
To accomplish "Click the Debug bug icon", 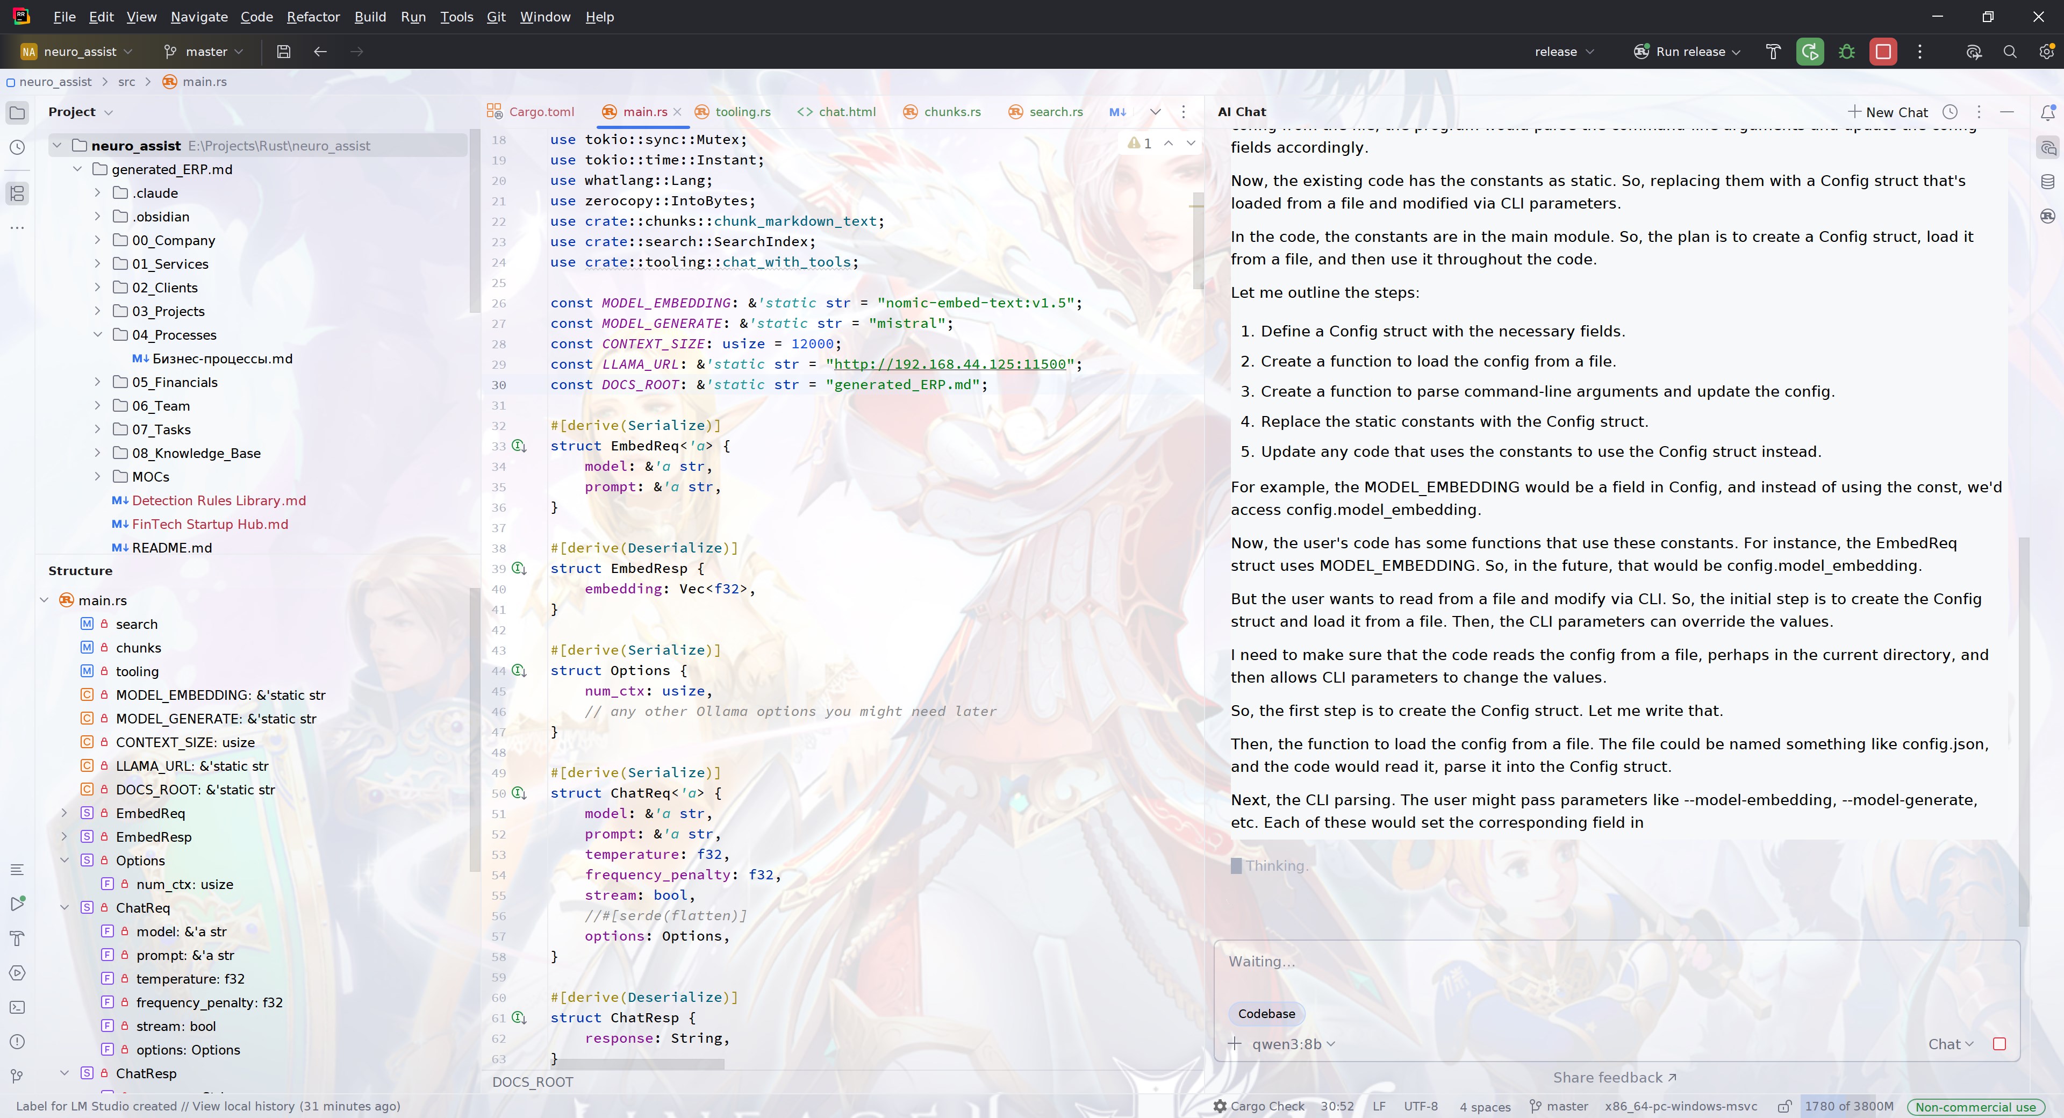I will coord(1846,51).
